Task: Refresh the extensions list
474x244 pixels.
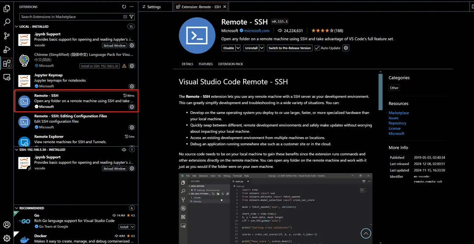Action: click(124, 7)
